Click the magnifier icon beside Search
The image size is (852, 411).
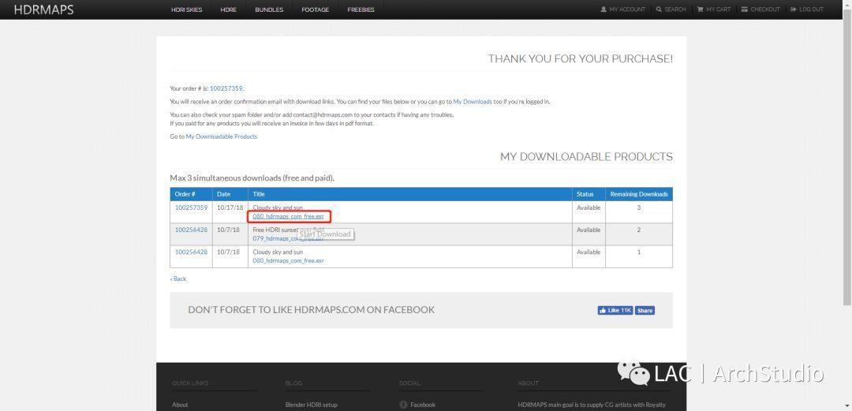pos(659,9)
